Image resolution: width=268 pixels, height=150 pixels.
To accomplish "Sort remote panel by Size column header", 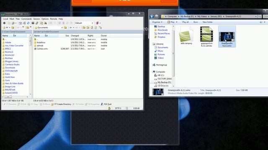I will [x=64, y=35].
